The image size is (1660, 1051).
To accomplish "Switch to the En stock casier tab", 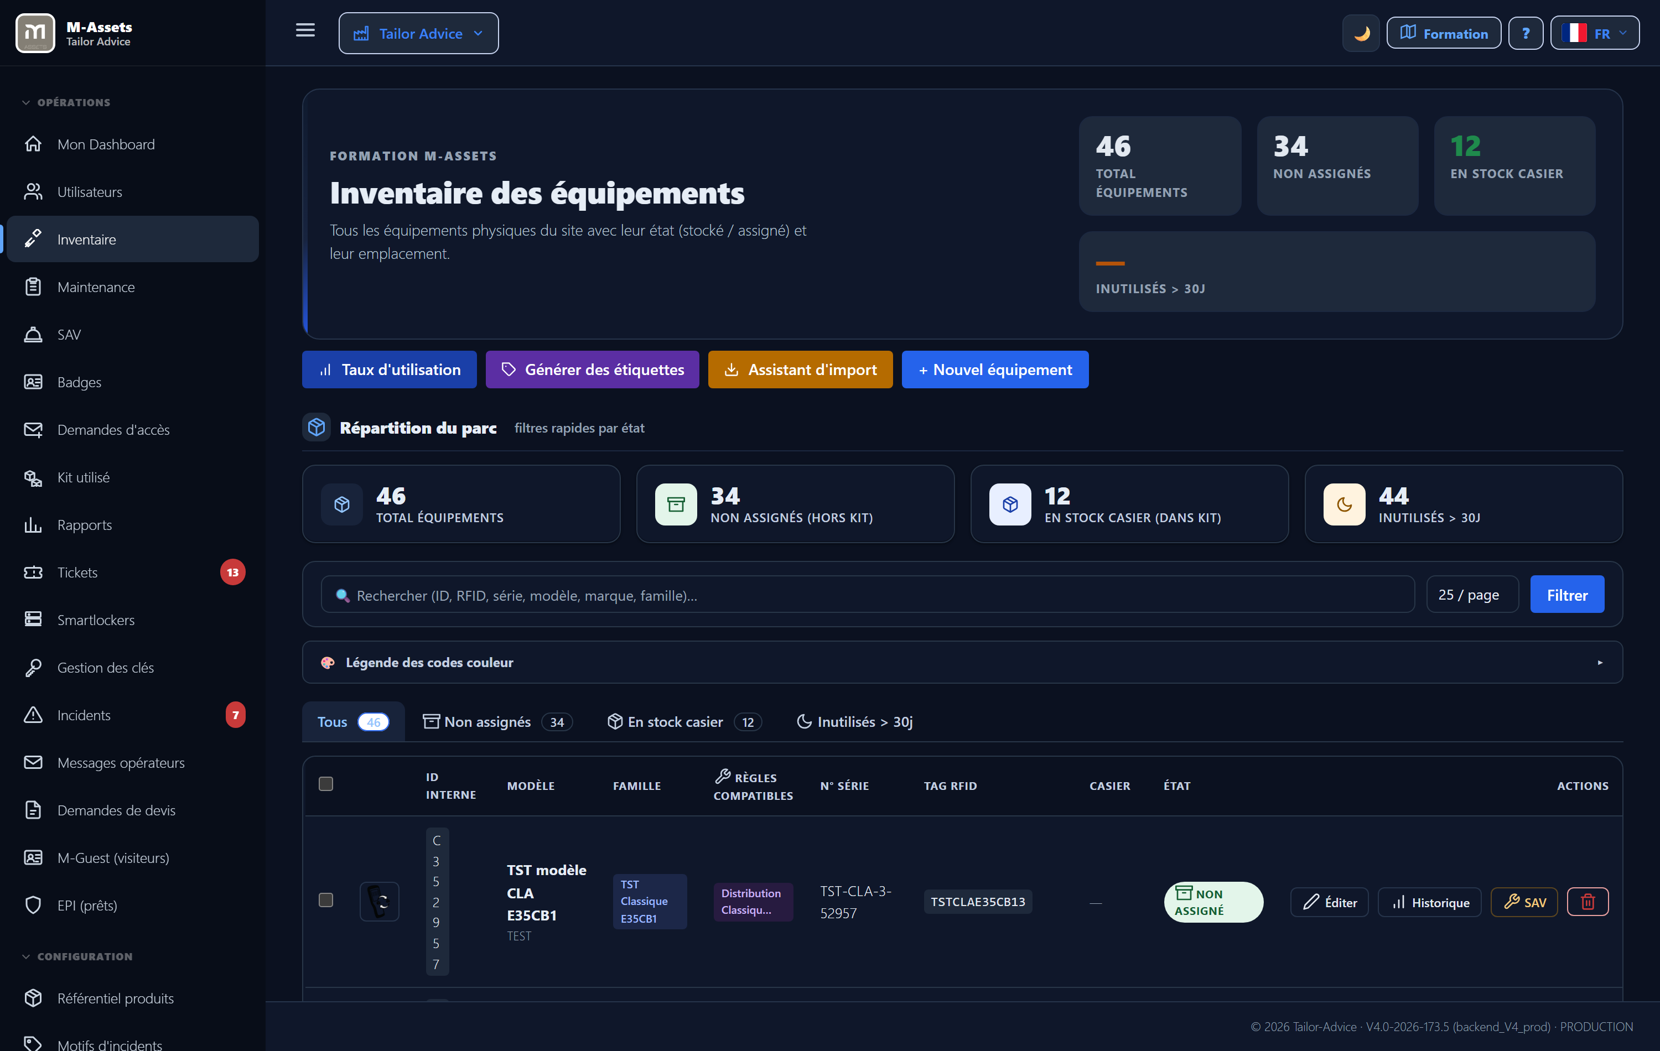I will click(x=684, y=721).
